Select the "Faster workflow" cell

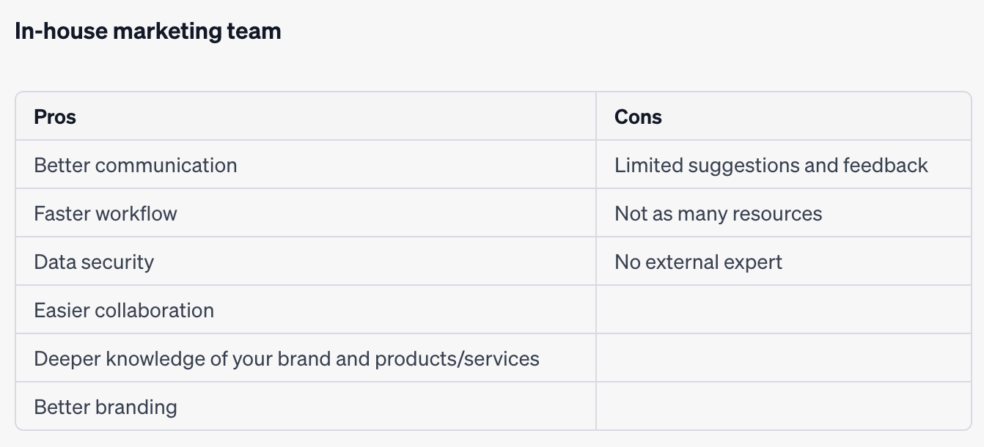click(106, 214)
